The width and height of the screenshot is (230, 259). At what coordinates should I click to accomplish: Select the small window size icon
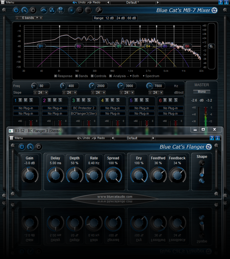71,11
